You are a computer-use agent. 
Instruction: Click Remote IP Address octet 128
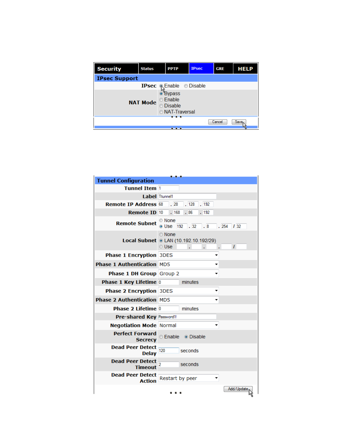[x=193, y=204]
